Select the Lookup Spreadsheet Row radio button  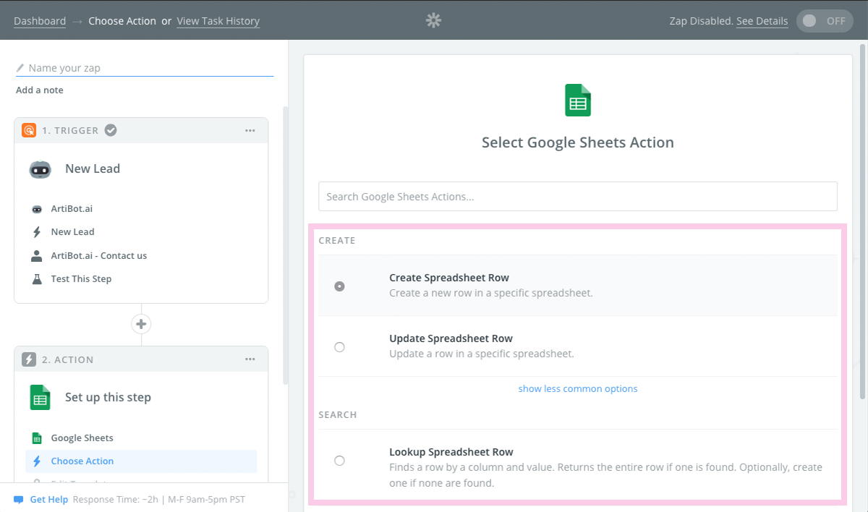click(x=339, y=461)
